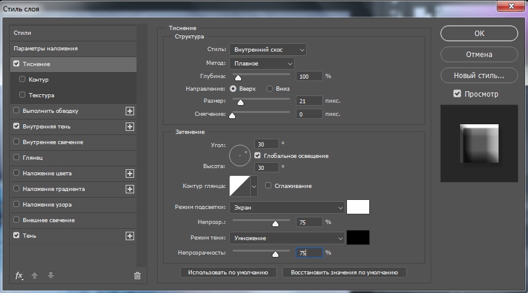Viewport: 528px width, 293px height.
Task: Uncheck the Тень checkbox
Action: coord(16,235)
